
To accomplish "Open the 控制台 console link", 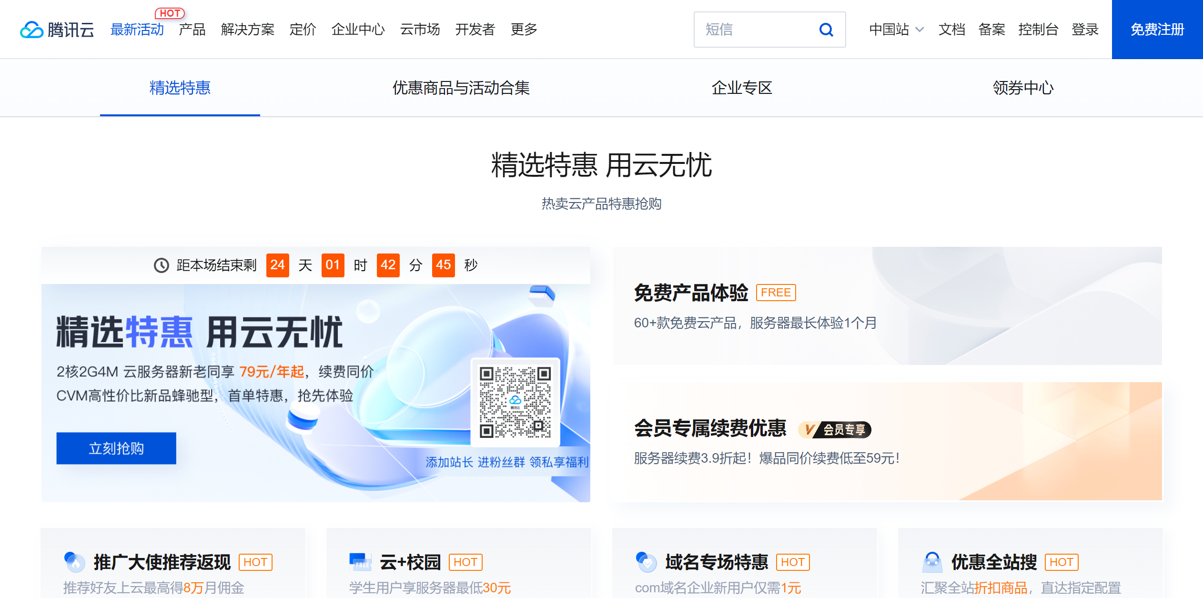I will click(1039, 30).
